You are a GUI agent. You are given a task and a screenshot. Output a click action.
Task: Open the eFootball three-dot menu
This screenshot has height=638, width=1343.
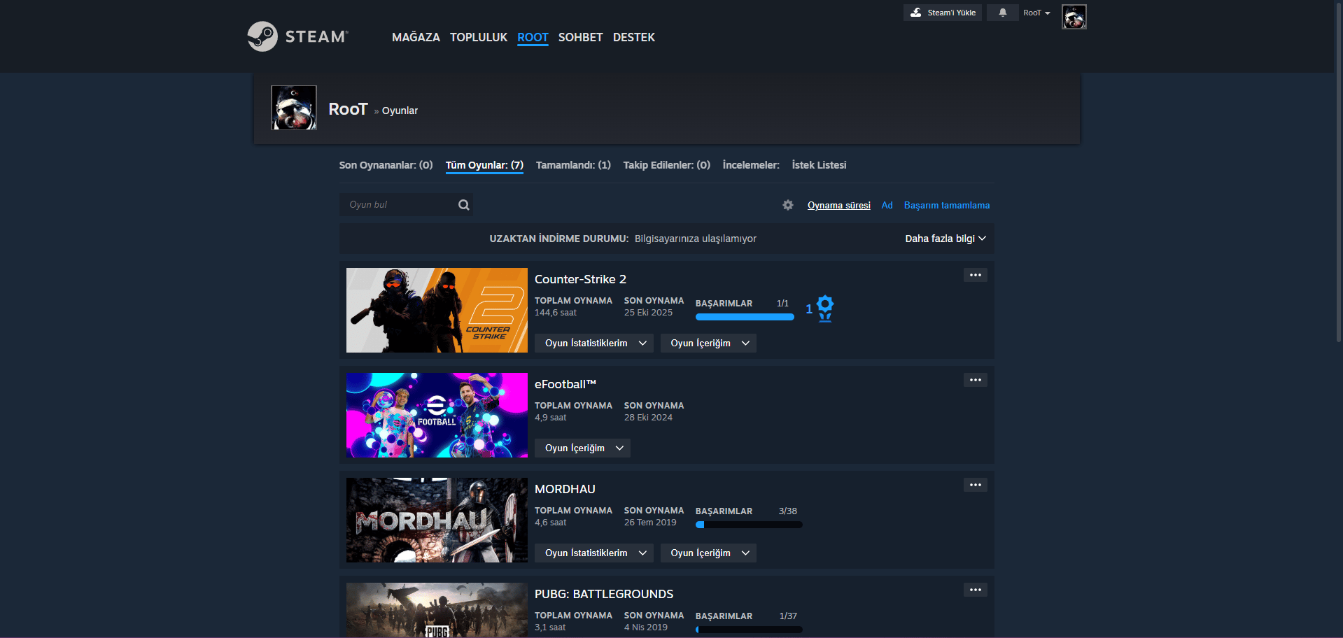click(x=976, y=380)
